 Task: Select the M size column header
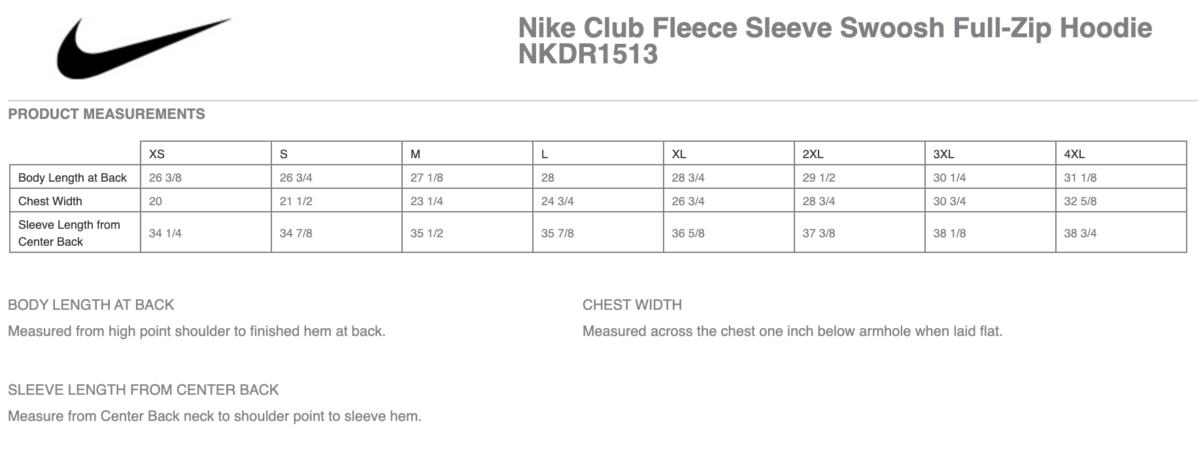click(467, 154)
